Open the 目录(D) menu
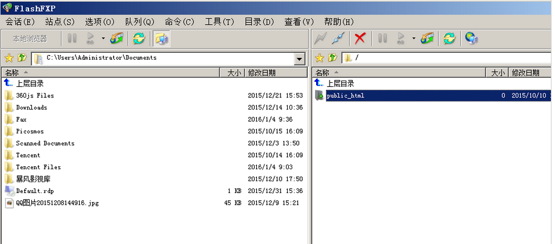This screenshot has height=244, width=555. tap(259, 22)
